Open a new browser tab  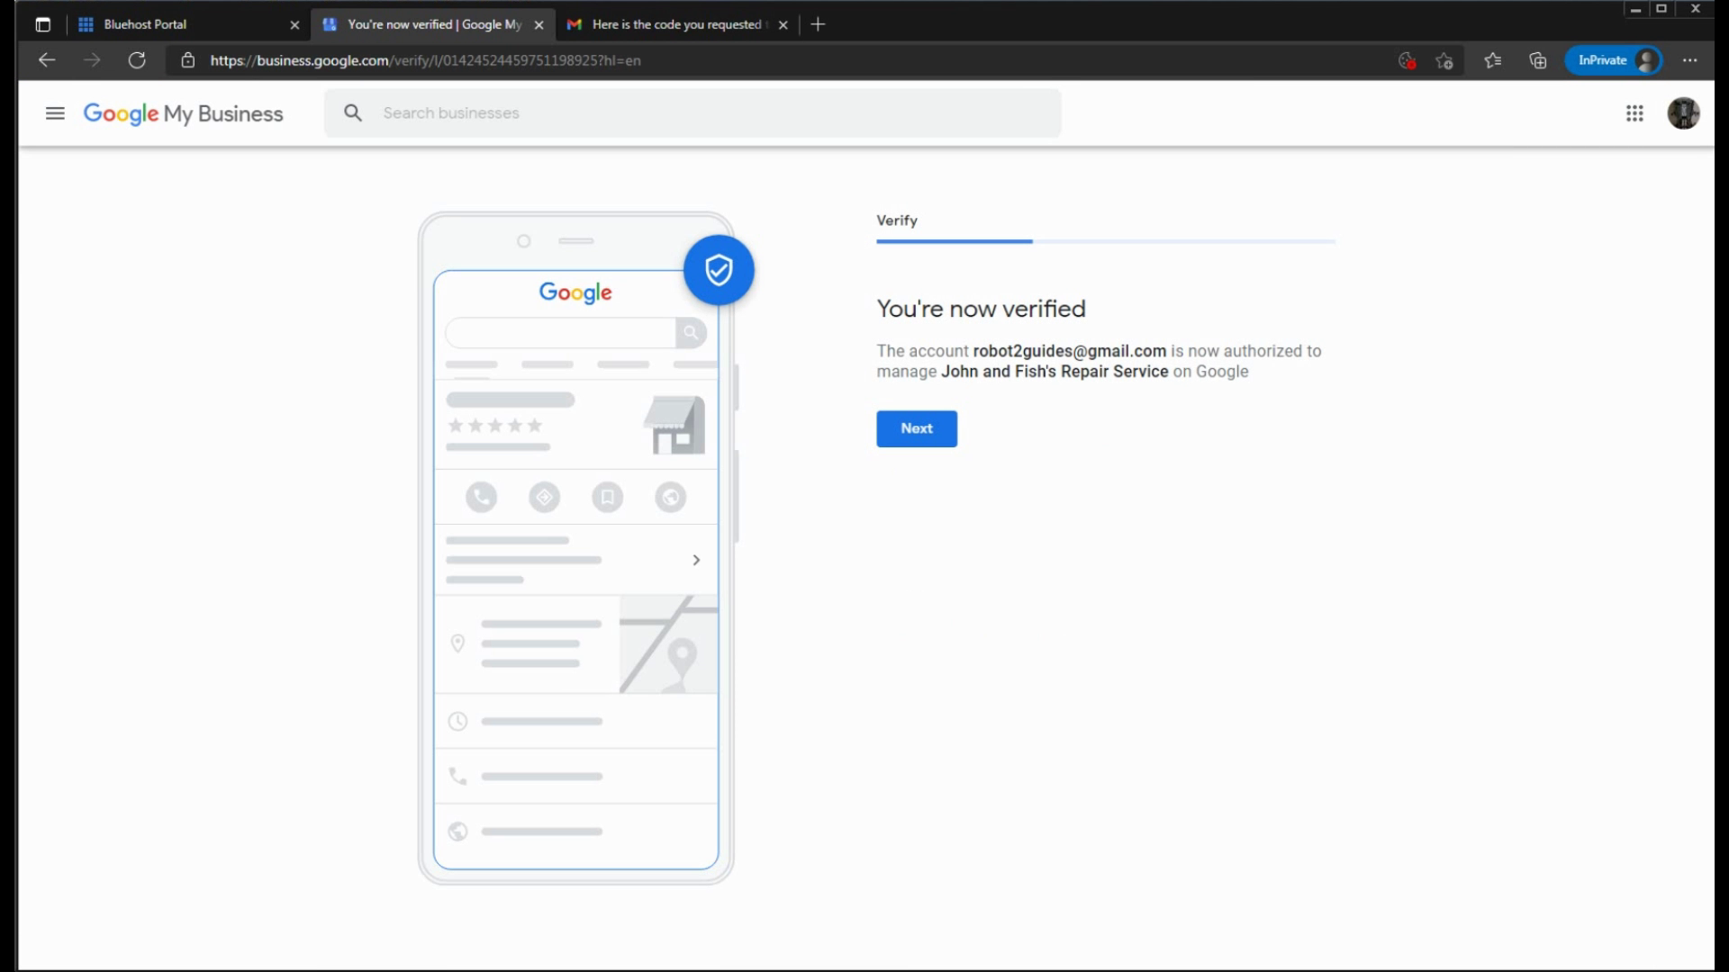(x=818, y=24)
